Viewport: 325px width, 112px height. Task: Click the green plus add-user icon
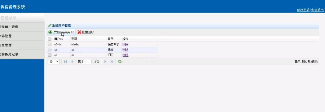pos(50,32)
